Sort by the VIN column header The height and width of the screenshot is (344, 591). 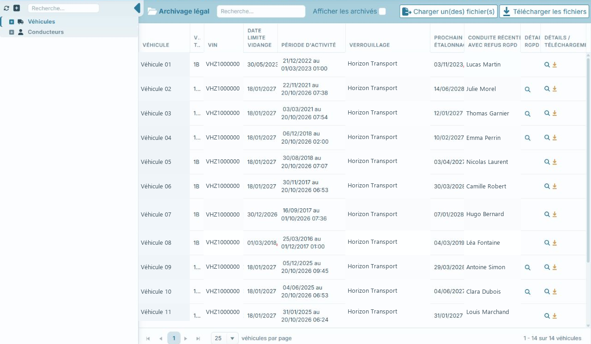(x=213, y=45)
